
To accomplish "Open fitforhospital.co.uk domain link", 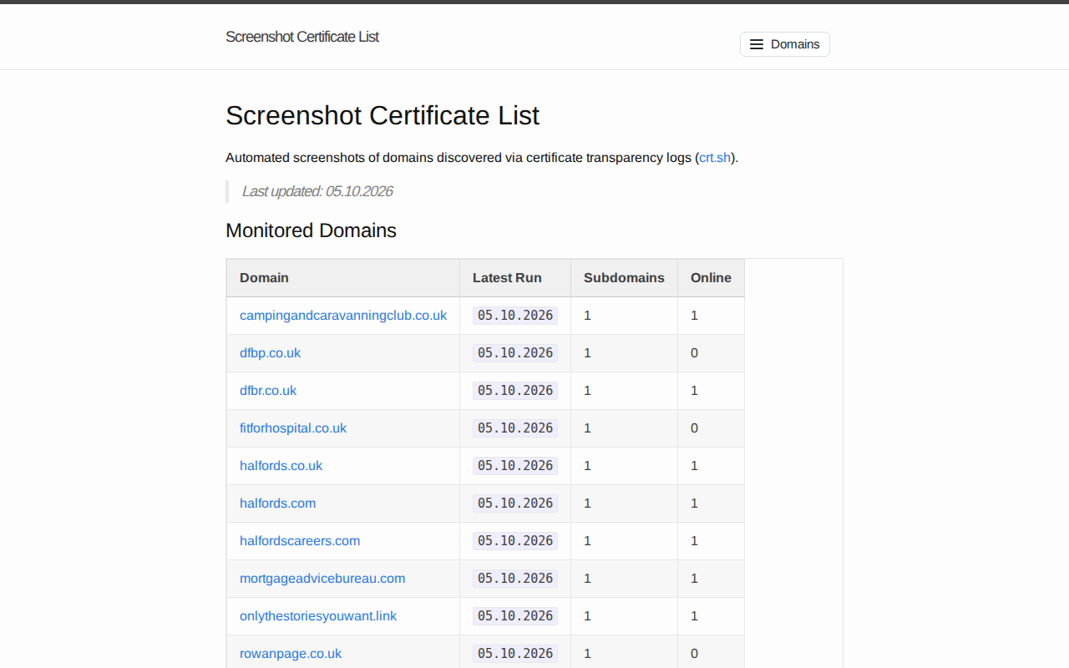I will coord(293,428).
